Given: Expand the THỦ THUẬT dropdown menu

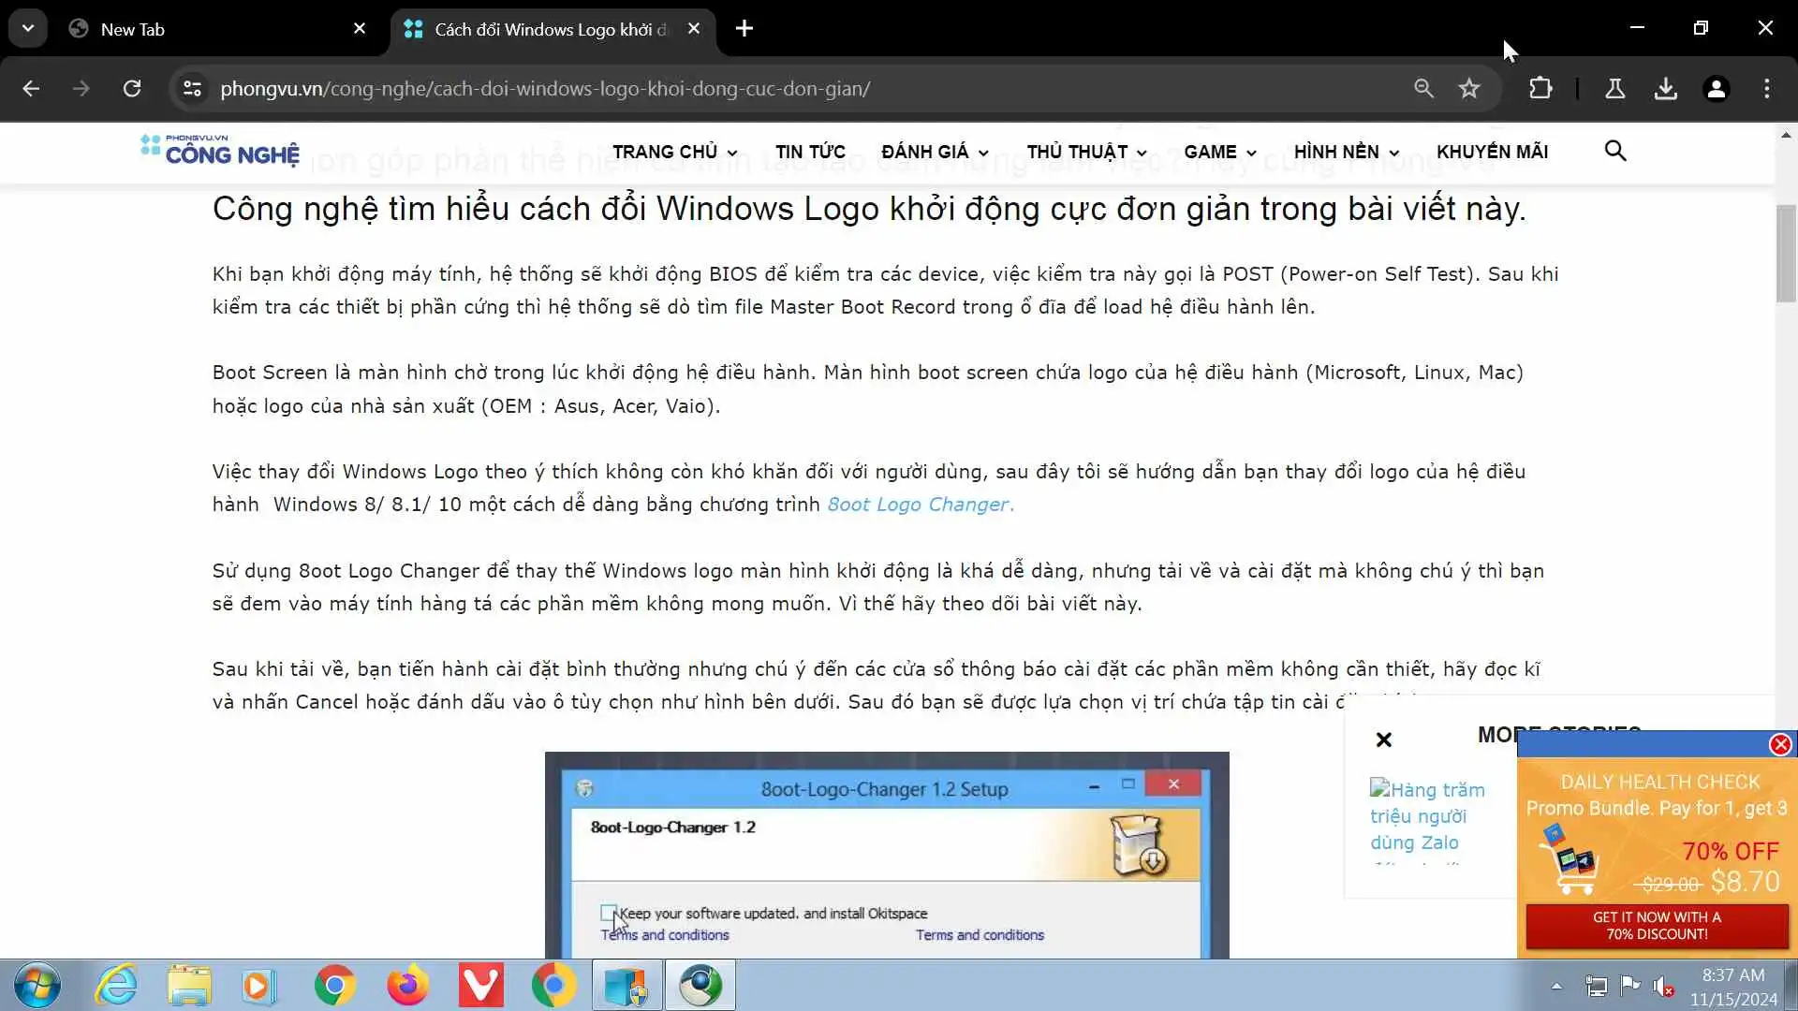Looking at the screenshot, I should [1086, 152].
